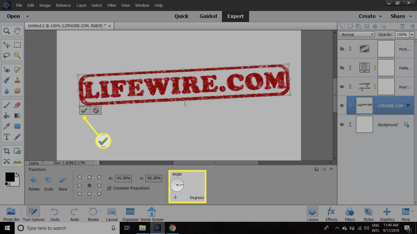Select the Clone Stamp tool
Image resolution: width=417 pixels, height=234 pixels.
point(17,80)
